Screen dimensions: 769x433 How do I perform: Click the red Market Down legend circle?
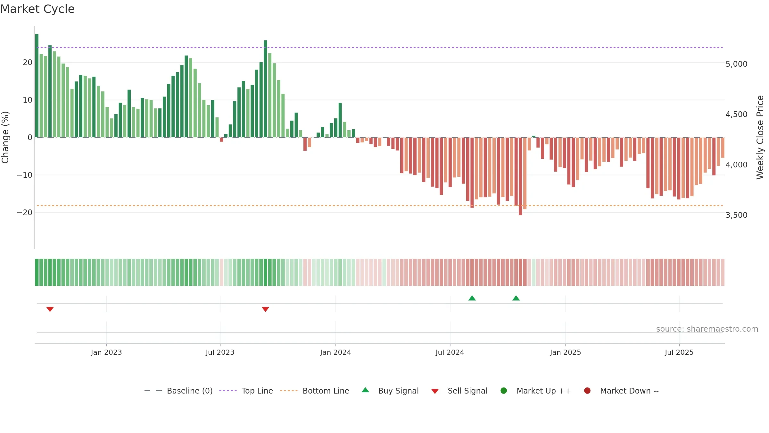point(587,391)
